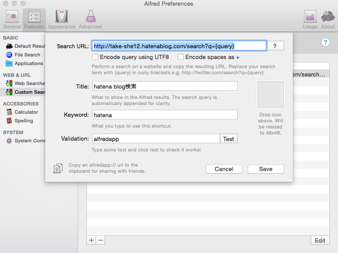The width and height of the screenshot is (338, 253).
Task: Enable Encode spaces as + checkbox
Action: pos(181,57)
